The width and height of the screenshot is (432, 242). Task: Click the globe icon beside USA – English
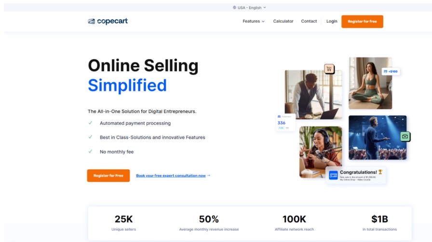pos(234,8)
